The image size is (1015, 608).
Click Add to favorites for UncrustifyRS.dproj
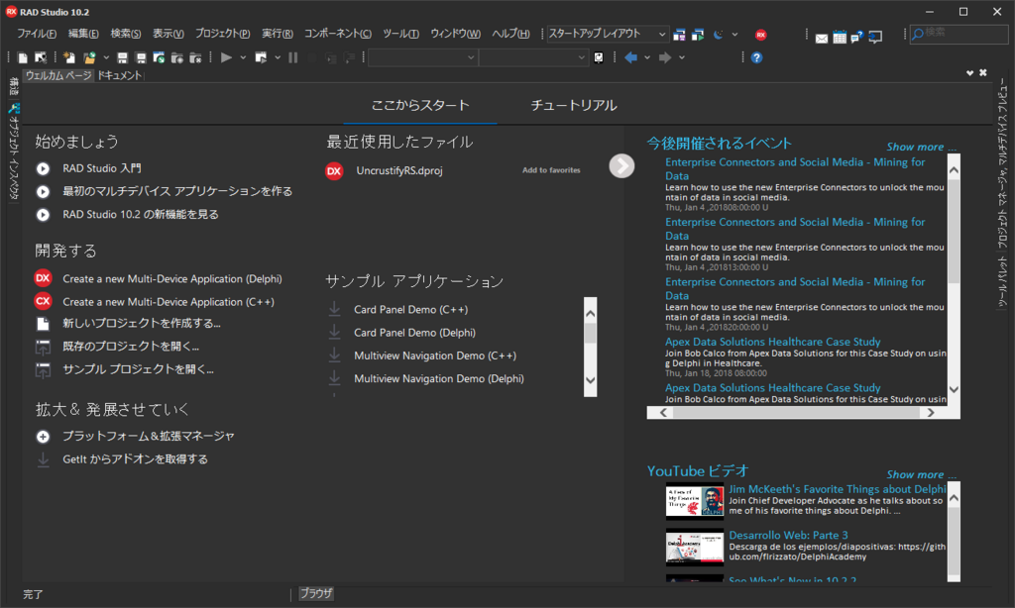[551, 170]
